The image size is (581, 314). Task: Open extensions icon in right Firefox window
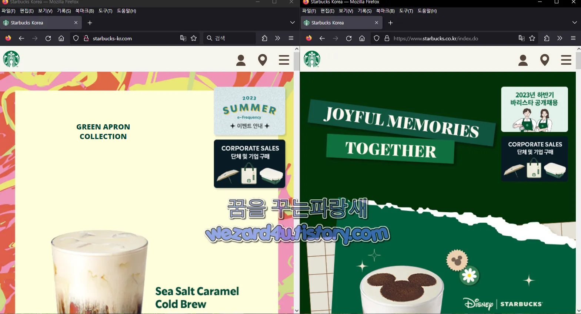[547, 38]
